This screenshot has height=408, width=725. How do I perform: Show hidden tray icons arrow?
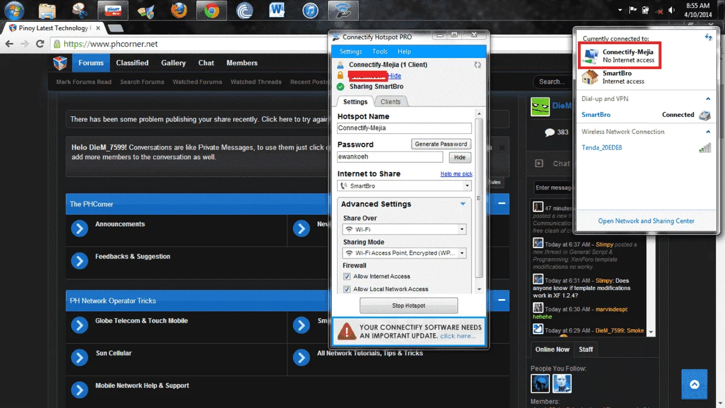coord(620,10)
